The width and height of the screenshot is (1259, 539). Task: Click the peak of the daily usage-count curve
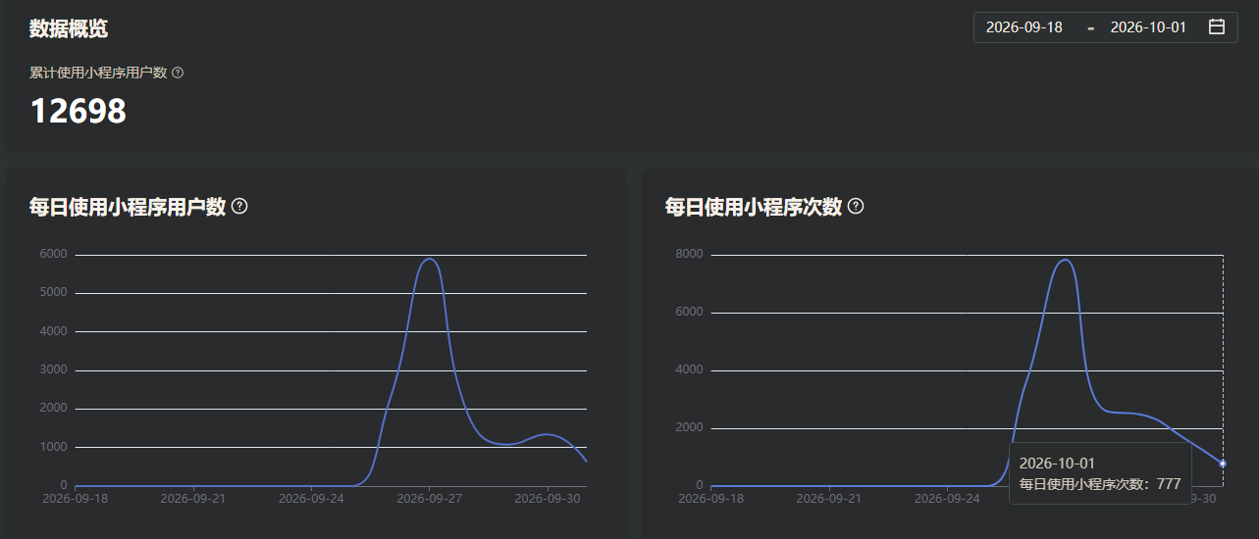[x=1065, y=260]
